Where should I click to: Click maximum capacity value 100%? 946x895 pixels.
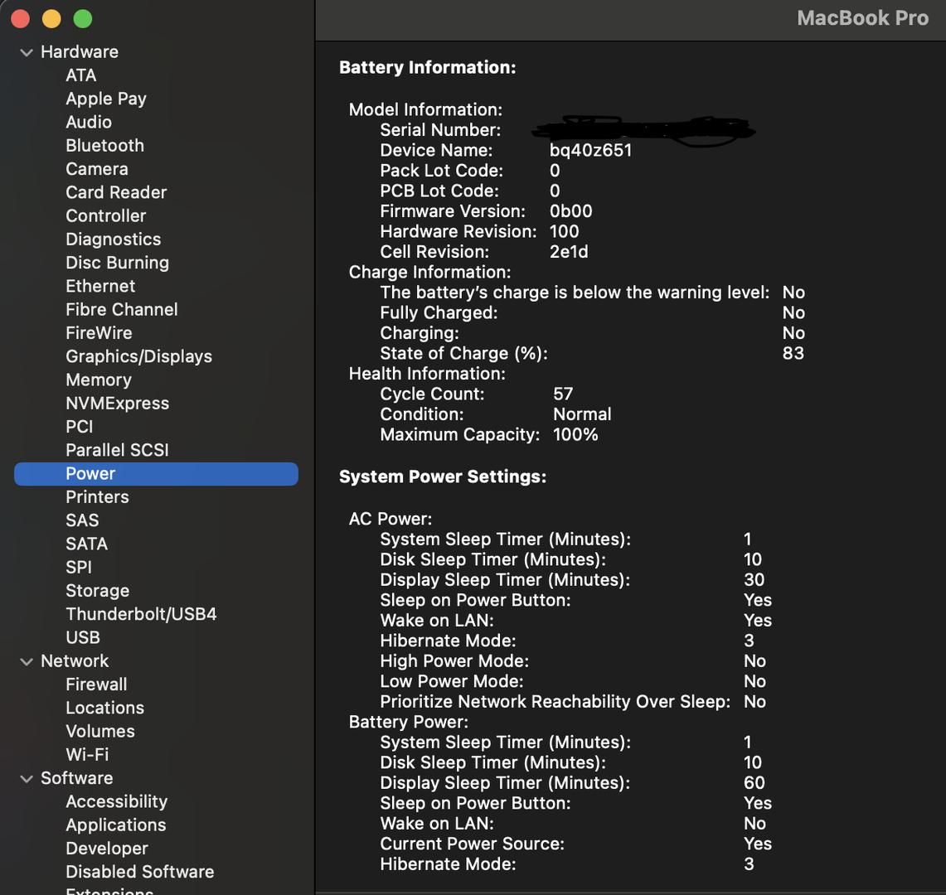coord(575,435)
